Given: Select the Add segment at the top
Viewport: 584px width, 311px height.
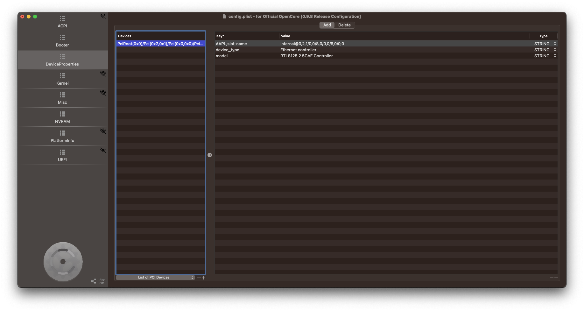Looking at the screenshot, I should tap(327, 25).
